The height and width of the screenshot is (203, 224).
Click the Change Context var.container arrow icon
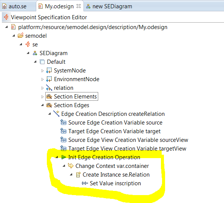tap(71, 166)
